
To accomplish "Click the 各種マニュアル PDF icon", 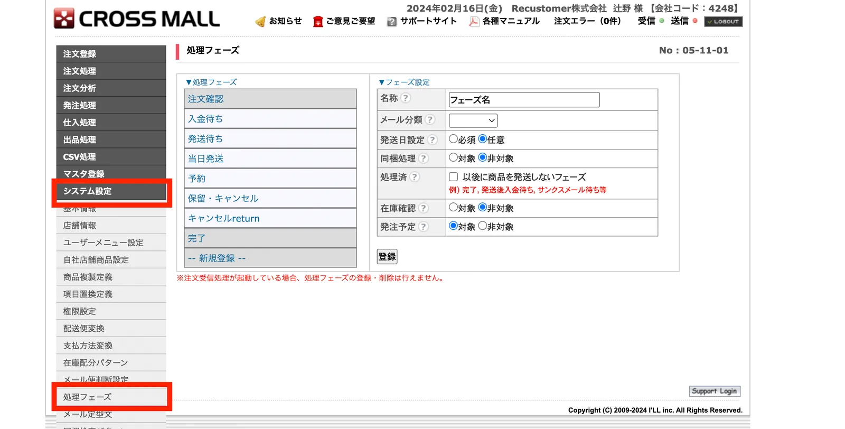I will click(474, 21).
